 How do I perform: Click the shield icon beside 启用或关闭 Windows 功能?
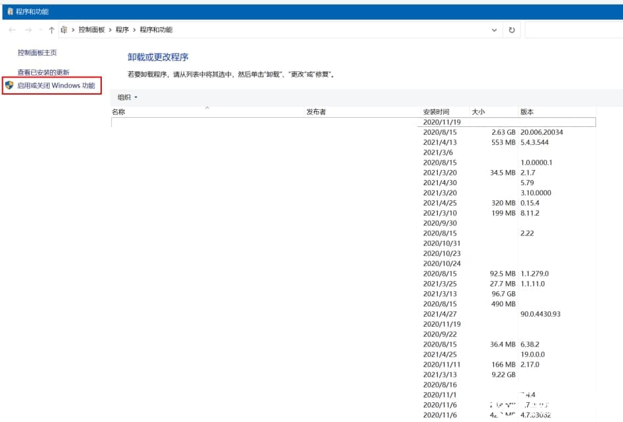click(9, 85)
